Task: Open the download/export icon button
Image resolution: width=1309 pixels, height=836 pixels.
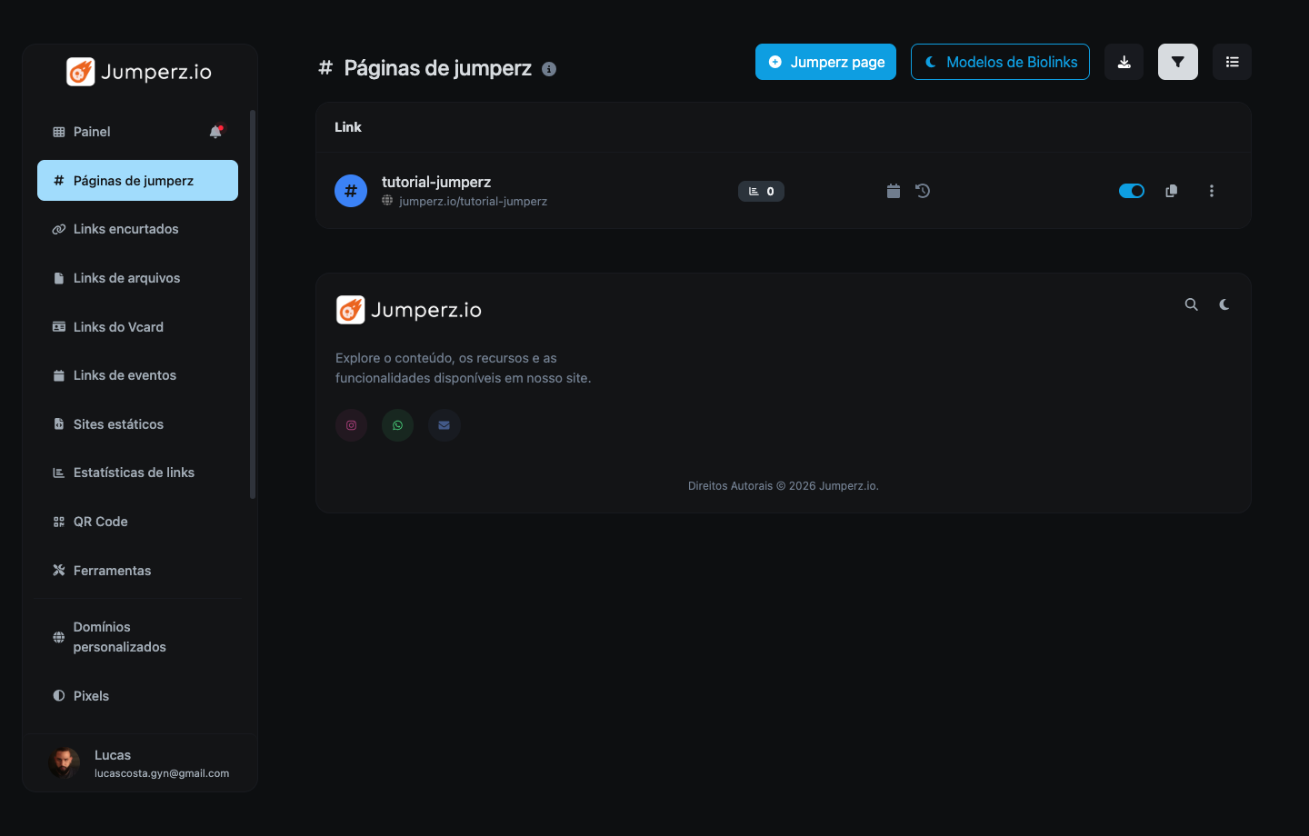Action: (1124, 62)
